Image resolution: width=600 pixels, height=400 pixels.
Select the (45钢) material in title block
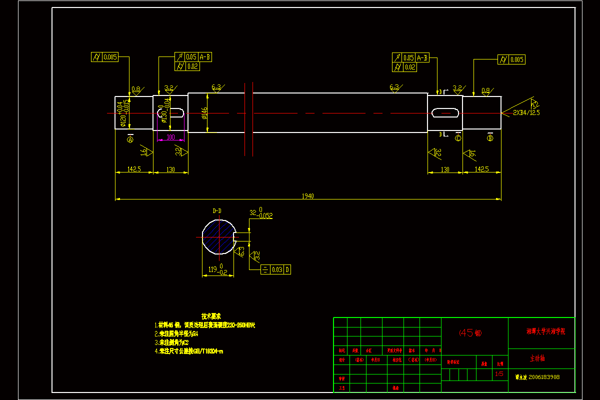(x=470, y=333)
